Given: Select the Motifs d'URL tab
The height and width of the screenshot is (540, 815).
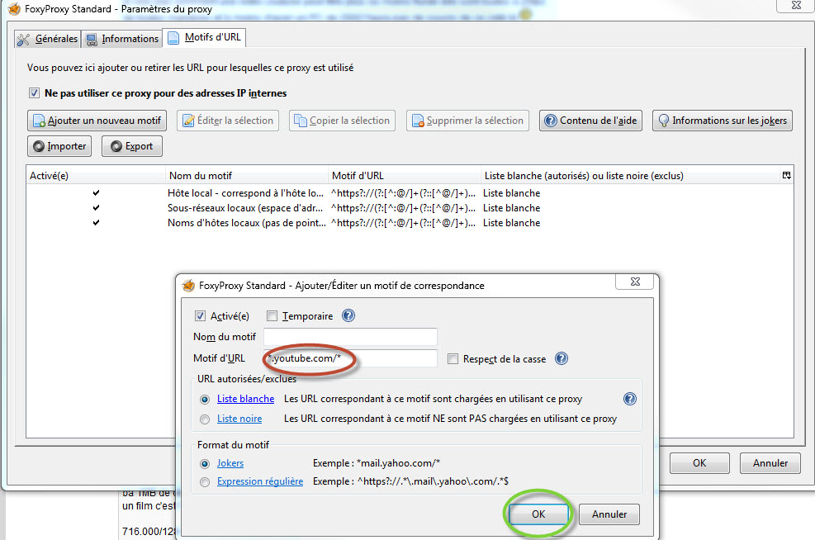Looking at the screenshot, I should pos(204,37).
